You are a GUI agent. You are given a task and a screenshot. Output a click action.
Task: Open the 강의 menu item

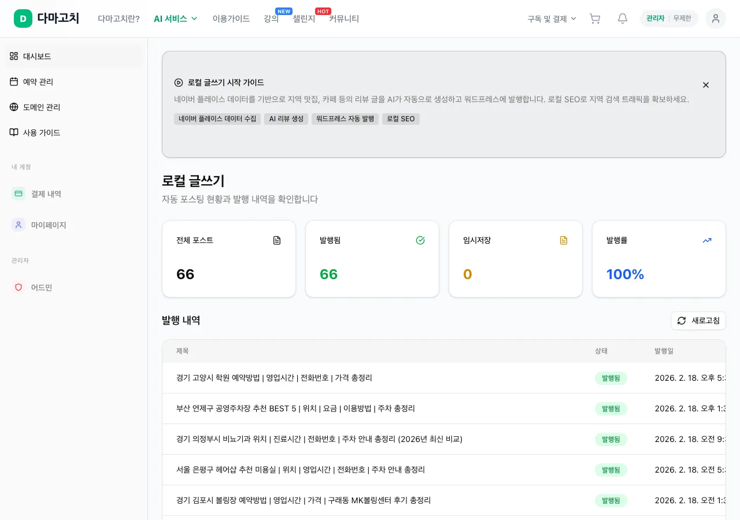(271, 18)
